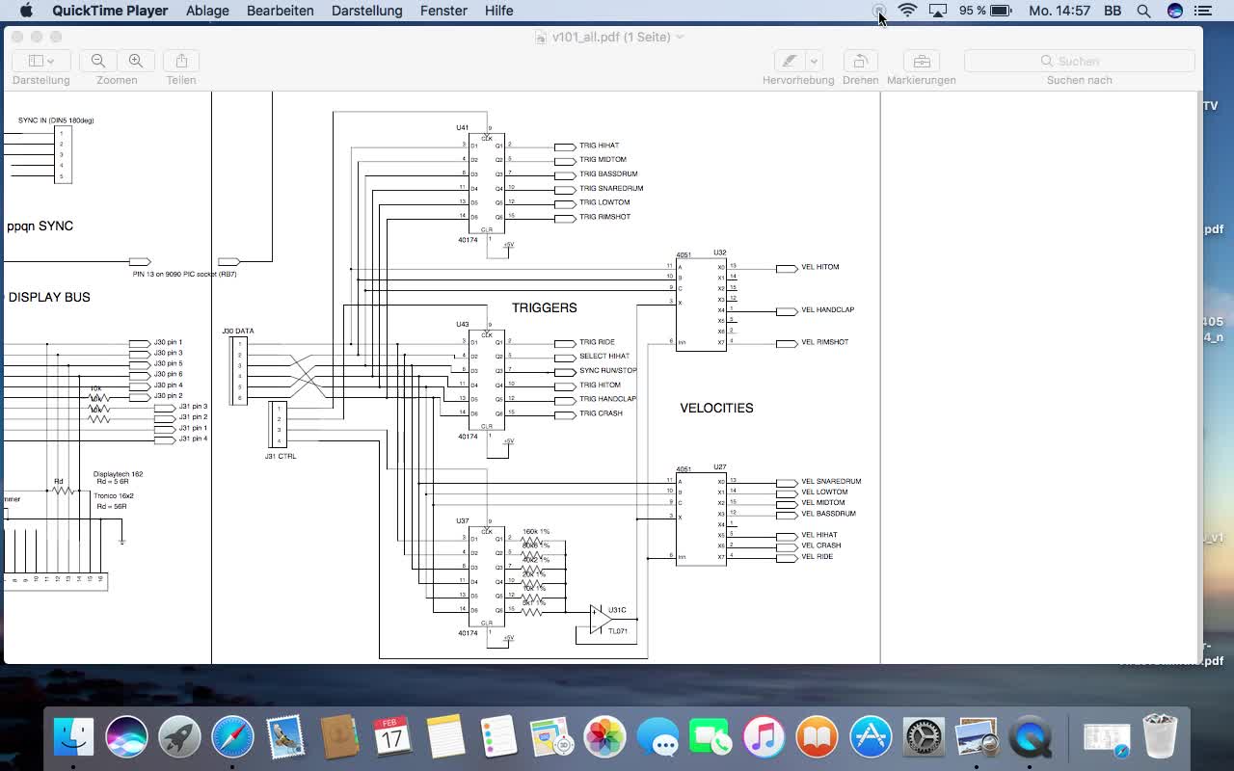
Task: Click the ppqn SYNC label
Action: coord(40,226)
